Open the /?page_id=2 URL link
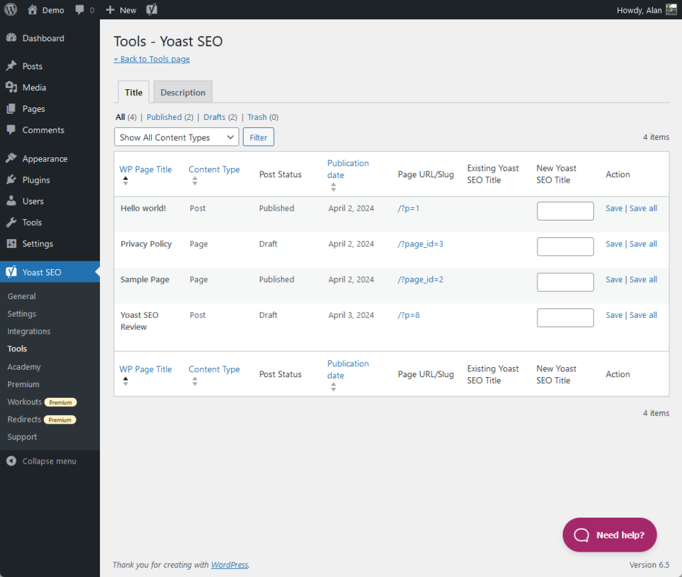 coord(421,279)
